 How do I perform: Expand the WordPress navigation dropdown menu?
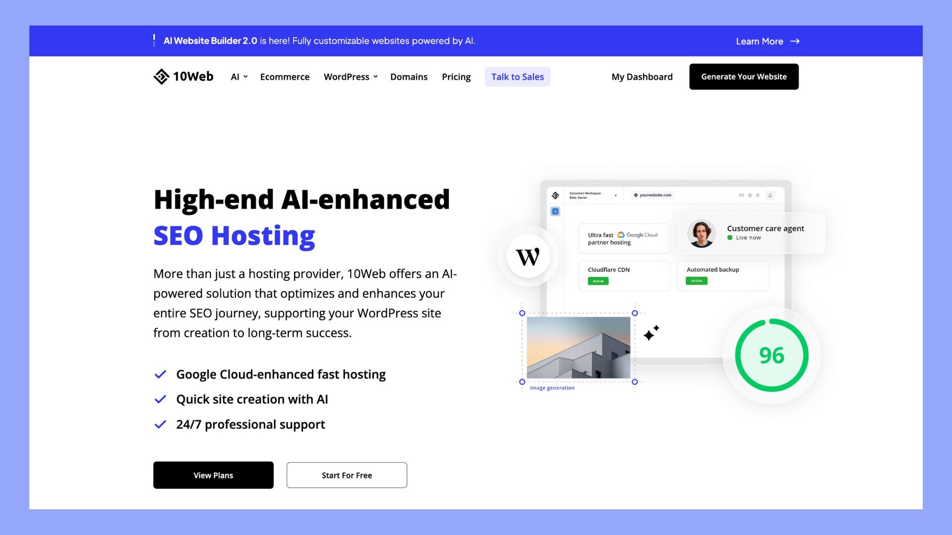[351, 76]
